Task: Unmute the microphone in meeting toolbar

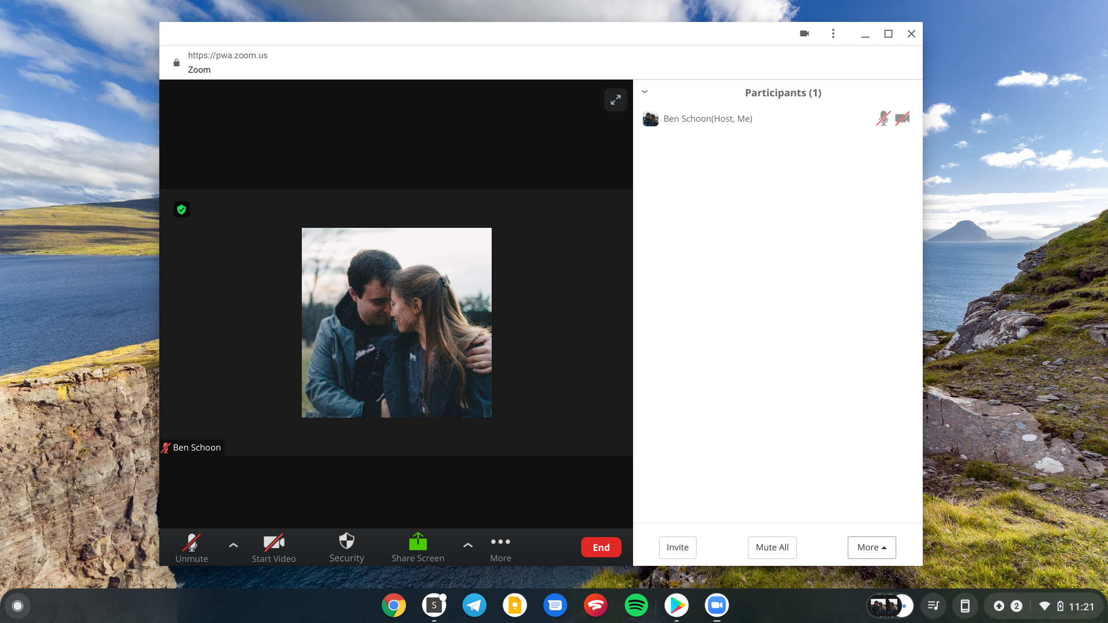Action: [192, 547]
